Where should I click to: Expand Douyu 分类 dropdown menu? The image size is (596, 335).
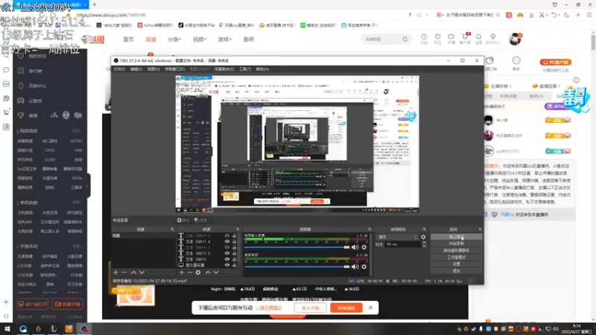[174, 39]
